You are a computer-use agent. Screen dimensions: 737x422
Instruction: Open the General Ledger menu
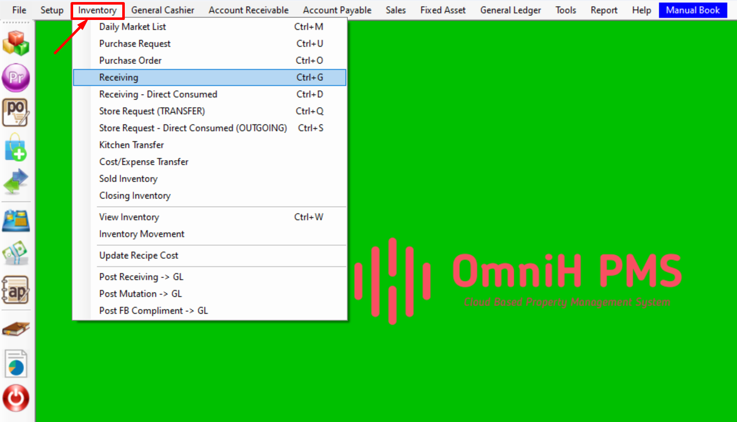click(x=510, y=10)
